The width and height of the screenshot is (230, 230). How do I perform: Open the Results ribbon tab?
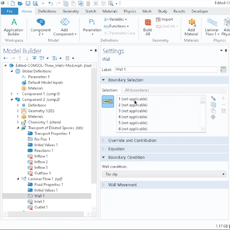[x=179, y=11]
